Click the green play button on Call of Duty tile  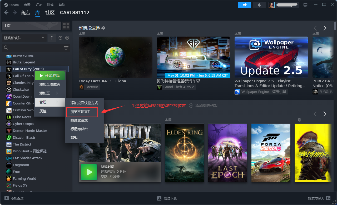pos(89,172)
